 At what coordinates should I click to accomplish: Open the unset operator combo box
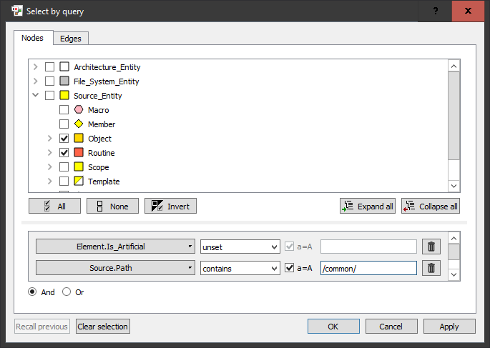(x=240, y=247)
